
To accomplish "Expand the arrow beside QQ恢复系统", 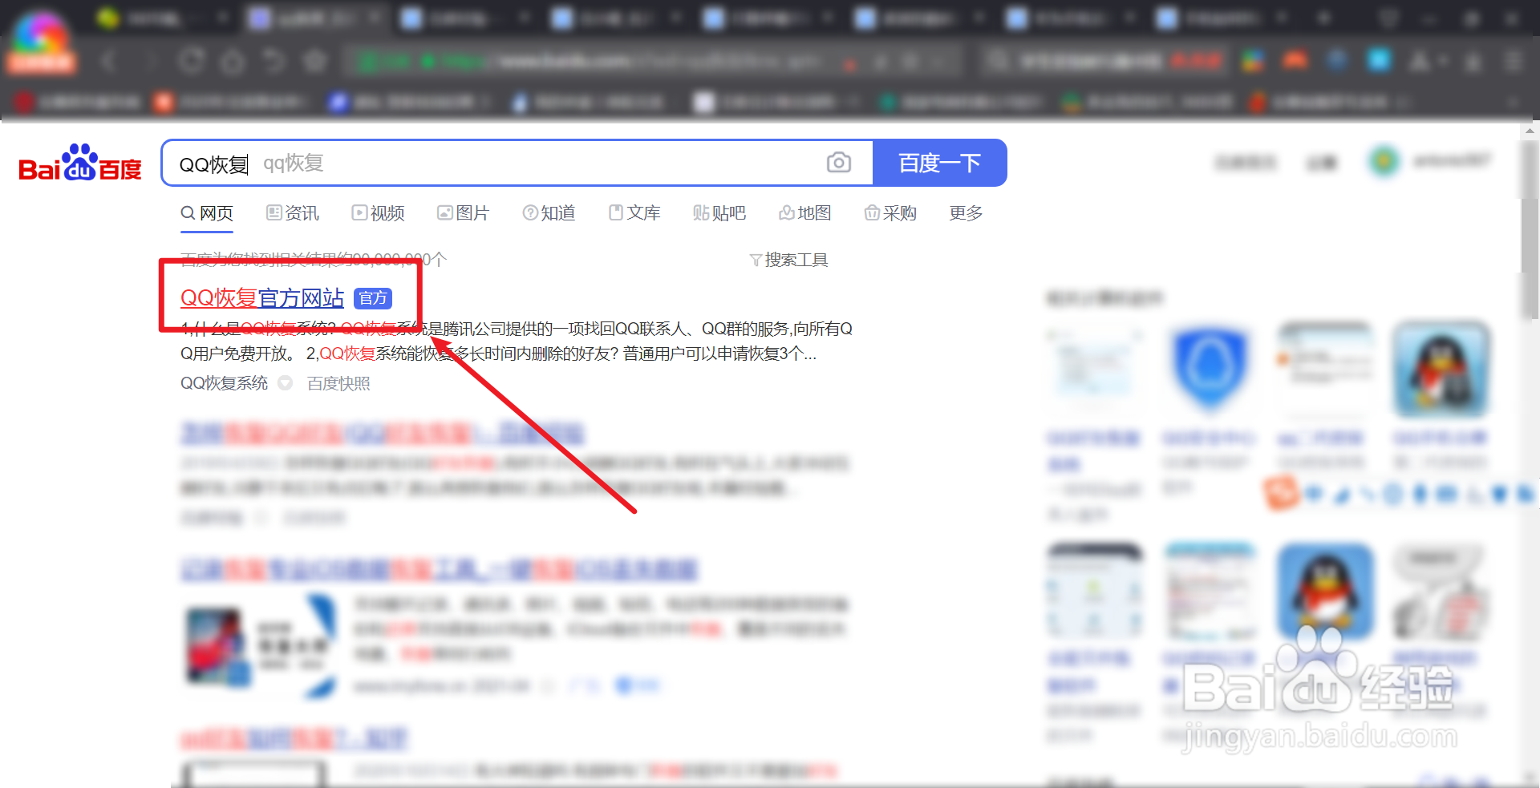I will pyautogui.click(x=285, y=383).
